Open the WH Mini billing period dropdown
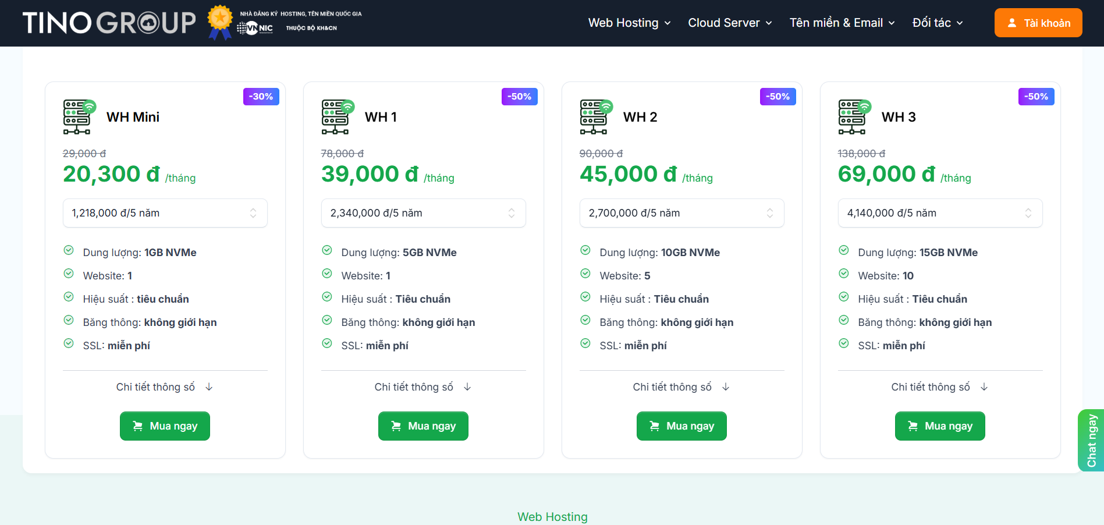1104x525 pixels. pos(165,213)
